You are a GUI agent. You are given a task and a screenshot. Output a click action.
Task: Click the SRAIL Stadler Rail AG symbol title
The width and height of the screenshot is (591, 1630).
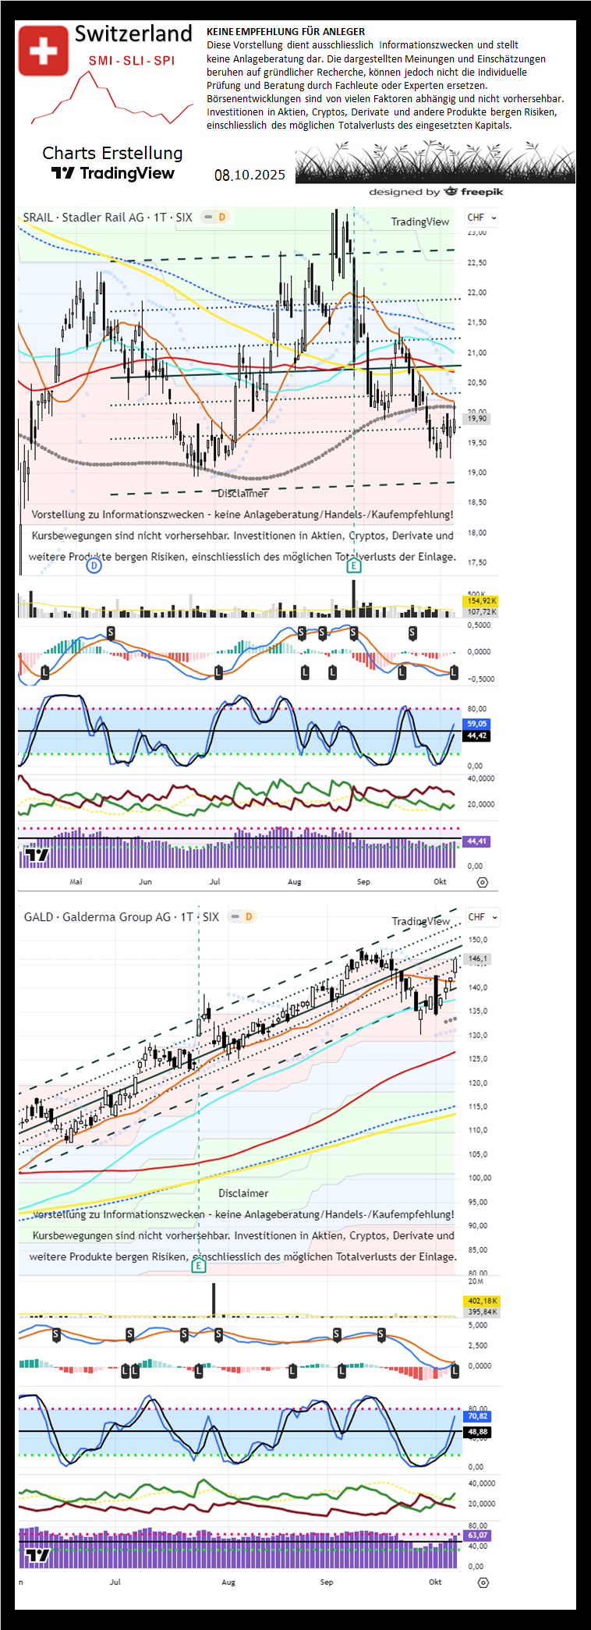107,218
